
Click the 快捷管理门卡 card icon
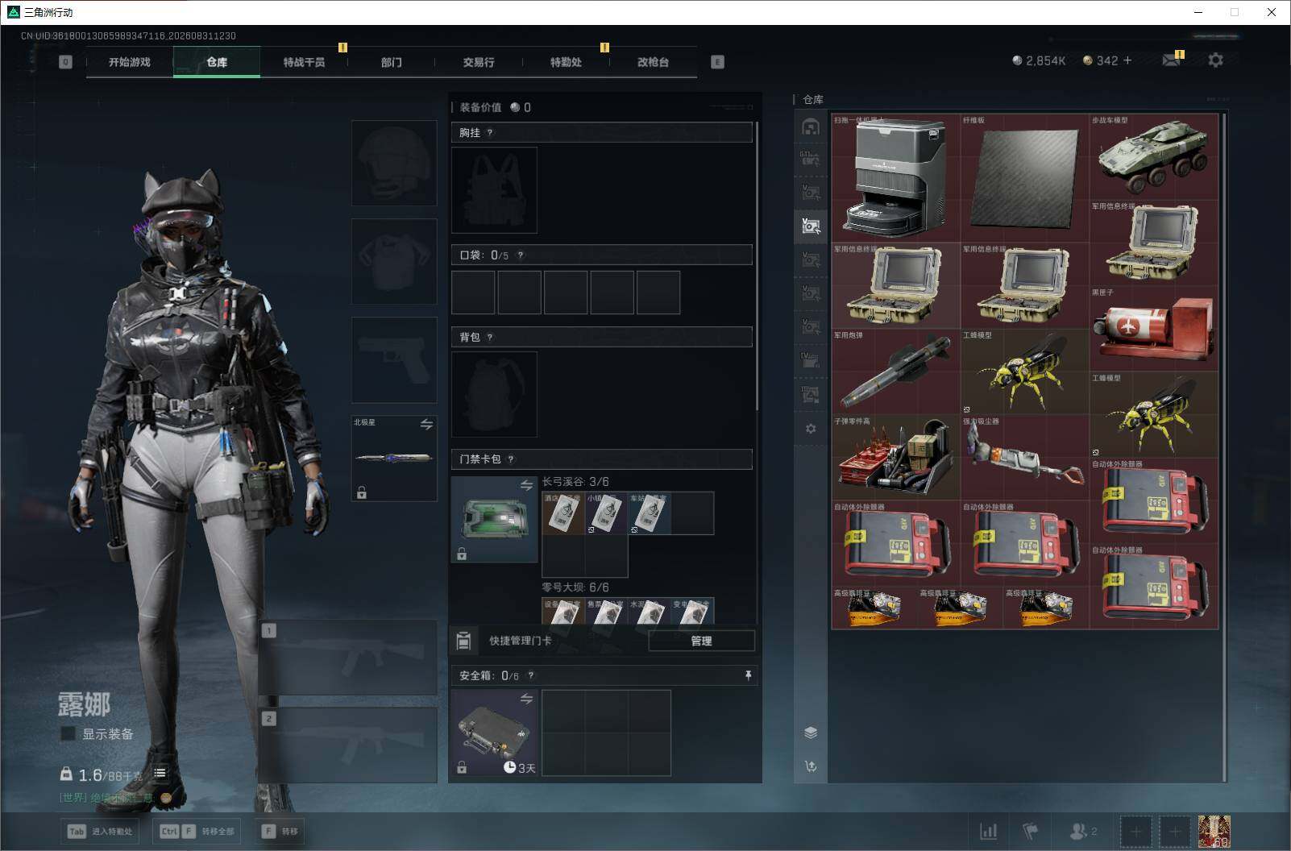point(463,641)
